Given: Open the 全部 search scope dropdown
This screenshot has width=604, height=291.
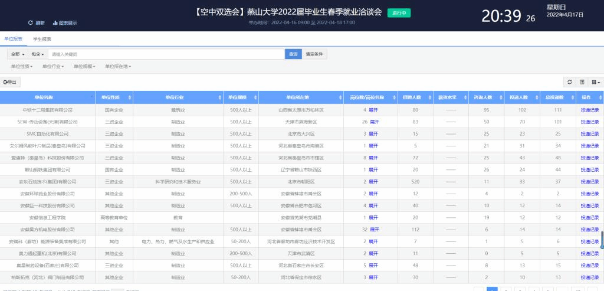Looking at the screenshot, I should click(x=17, y=54).
